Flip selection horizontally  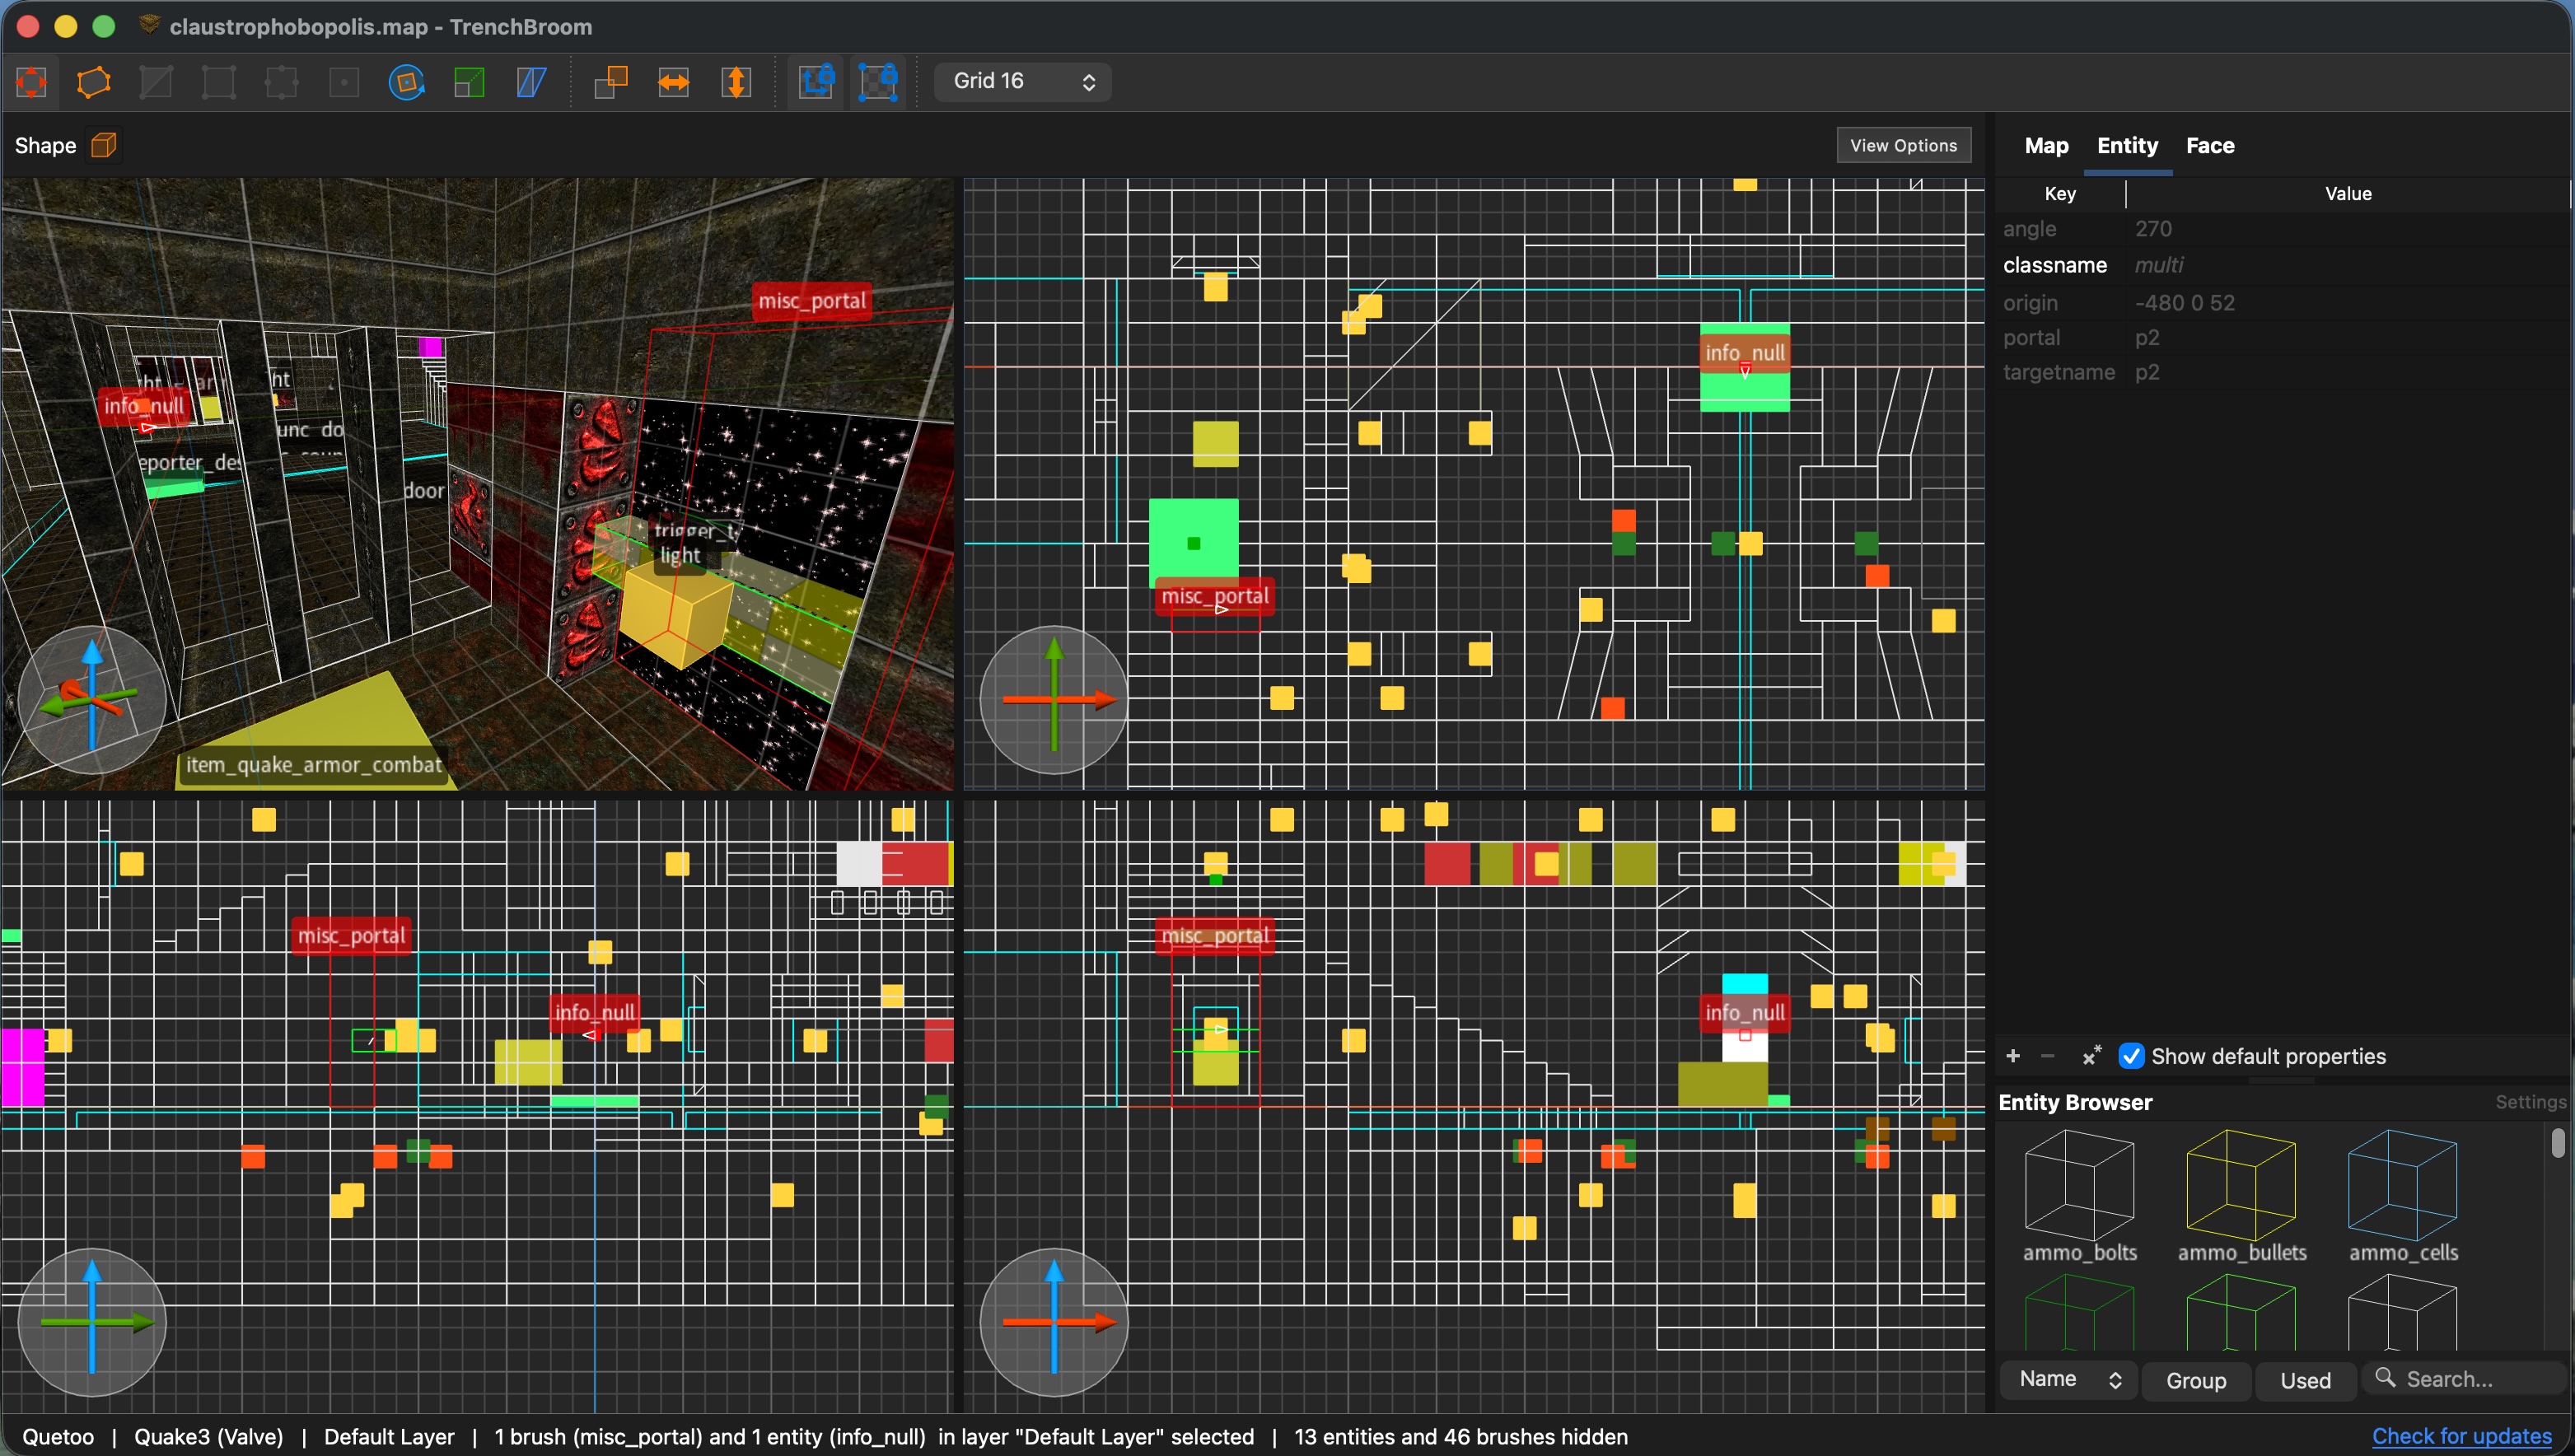(674, 82)
